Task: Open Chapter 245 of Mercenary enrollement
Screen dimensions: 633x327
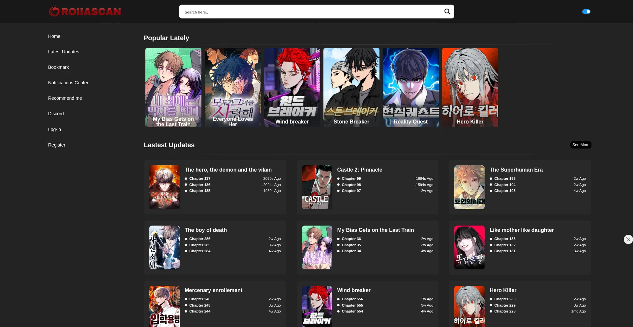Action: [200, 305]
